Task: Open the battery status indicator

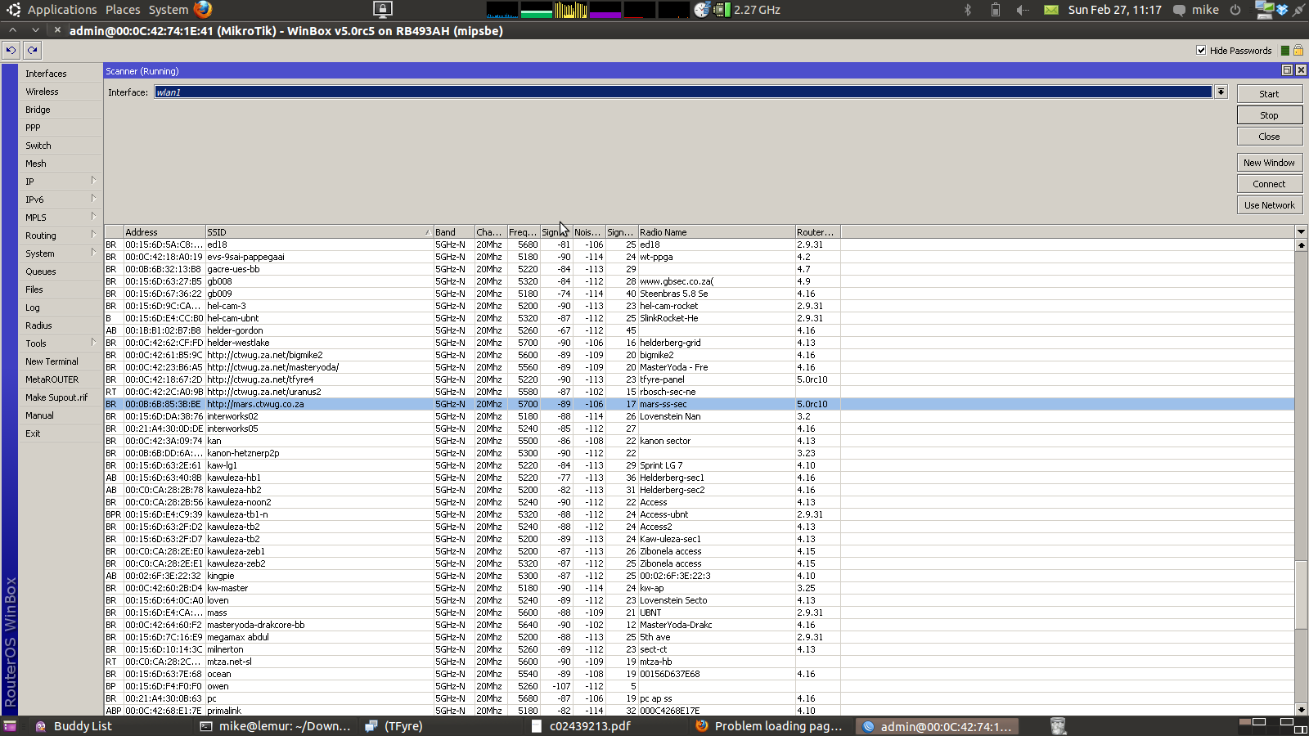Action: pyautogui.click(x=995, y=10)
